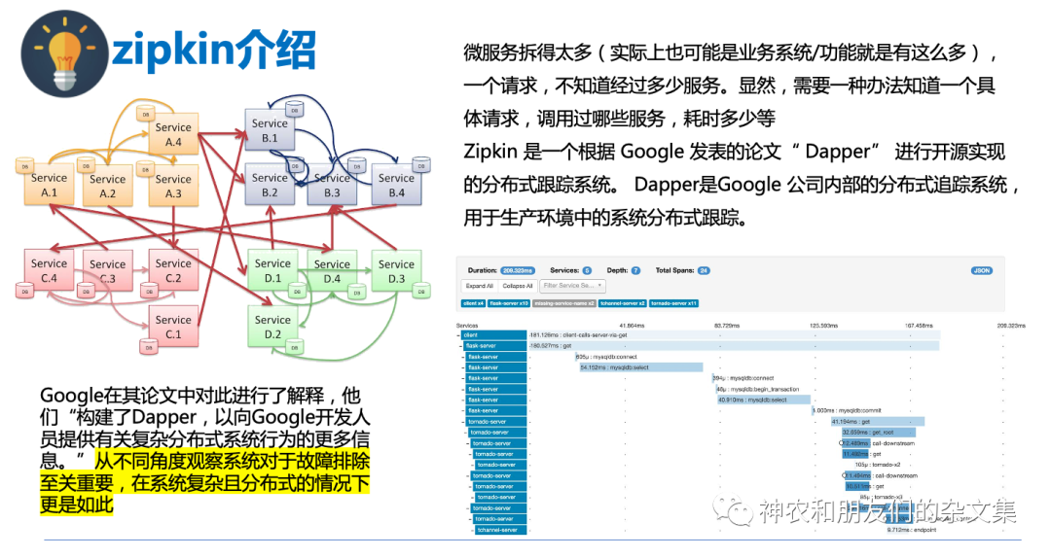Image resolution: width=1051 pixels, height=557 pixels.
Task: Click the DB icon under Service C.4
Action: [x=24, y=292]
